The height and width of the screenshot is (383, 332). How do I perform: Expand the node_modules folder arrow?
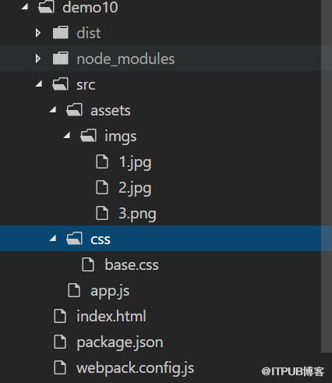click(x=38, y=59)
